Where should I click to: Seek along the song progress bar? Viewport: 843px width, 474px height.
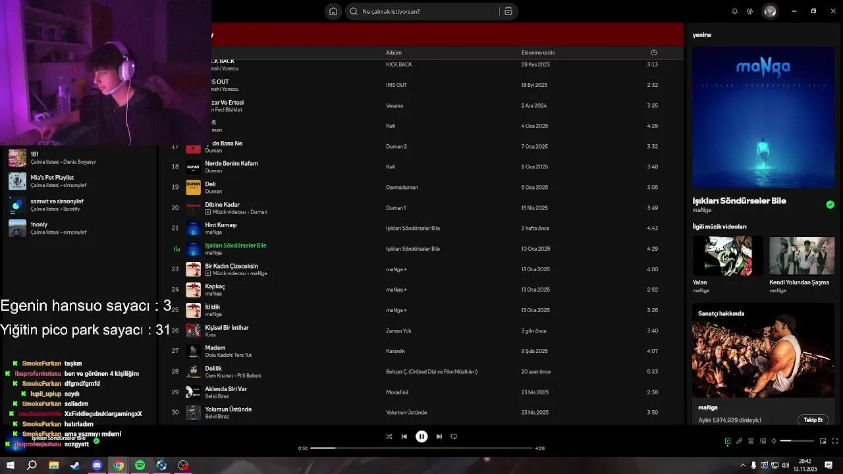tap(421, 448)
